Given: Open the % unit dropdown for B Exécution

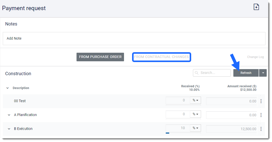Looking at the screenshot, I should (x=195, y=128).
